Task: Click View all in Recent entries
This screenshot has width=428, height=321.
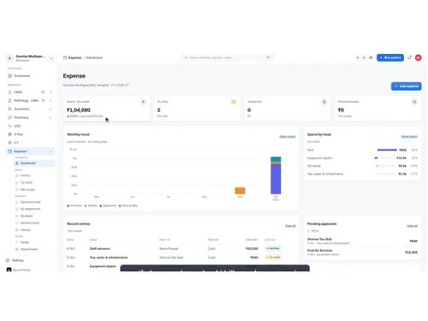Action: coord(290,226)
